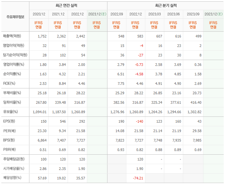Click the 주요재무정보 header cell
Screen dimensions: 226x184
[15, 17]
